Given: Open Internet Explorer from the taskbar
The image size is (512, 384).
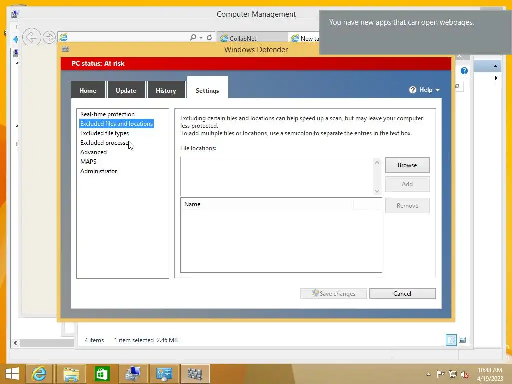Looking at the screenshot, I should 38,374.
